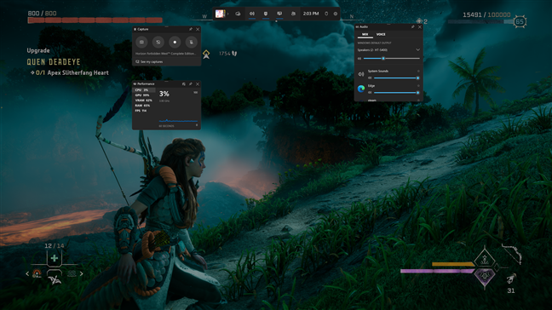Click Edge app icon in Audio mixer
552x310 pixels.
pyautogui.click(x=361, y=89)
